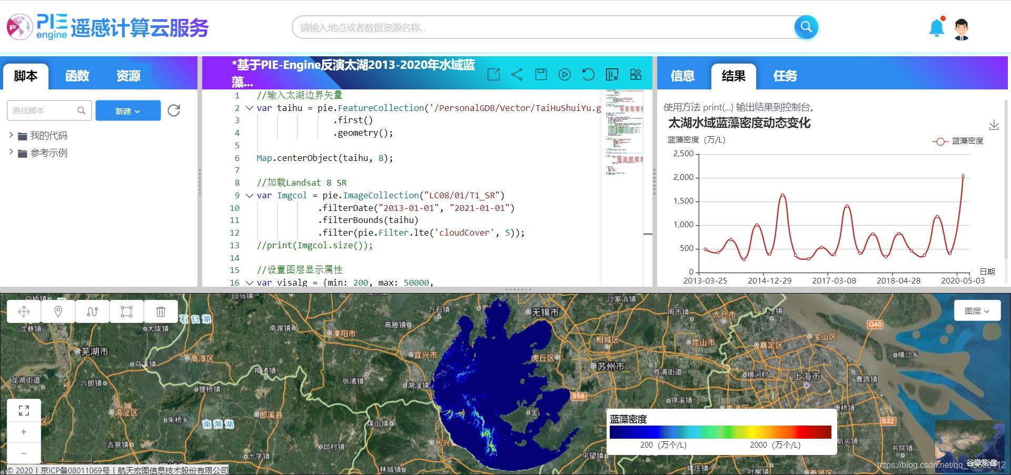The width and height of the screenshot is (1011, 475).
Task: Click the blue search magnifier button
Action: coord(806,27)
